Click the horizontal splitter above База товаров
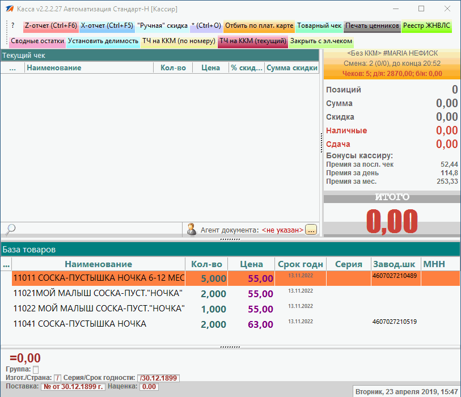Screen dimensions: 461x397 pos(230,239)
